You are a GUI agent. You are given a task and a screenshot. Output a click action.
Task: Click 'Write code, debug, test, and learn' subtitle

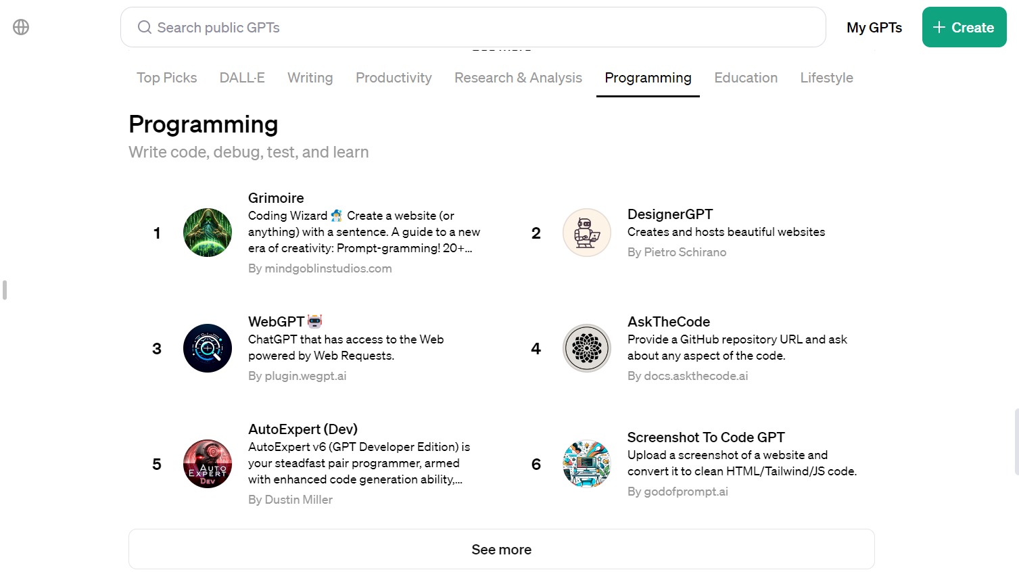click(x=249, y=152)
